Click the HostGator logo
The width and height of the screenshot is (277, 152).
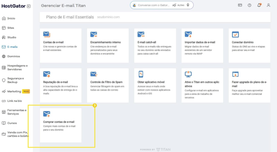(x=14, y=6)
